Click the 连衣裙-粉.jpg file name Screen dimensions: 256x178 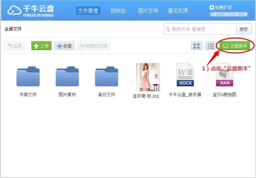pyautogui.click(x=146, y=96)
